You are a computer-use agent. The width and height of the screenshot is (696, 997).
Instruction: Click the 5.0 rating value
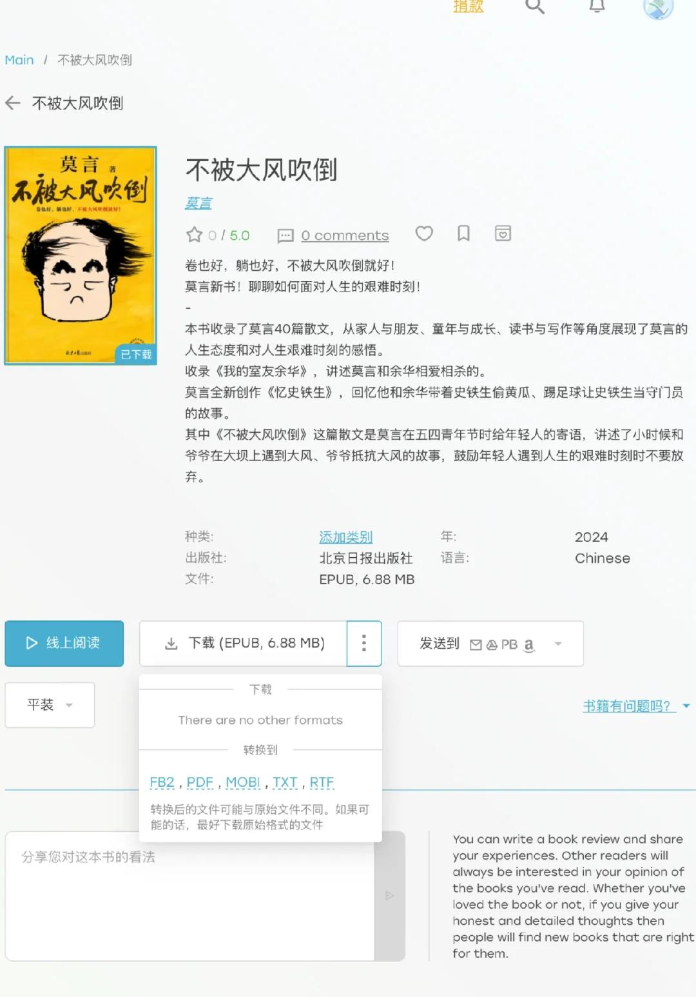pos(240,235)
